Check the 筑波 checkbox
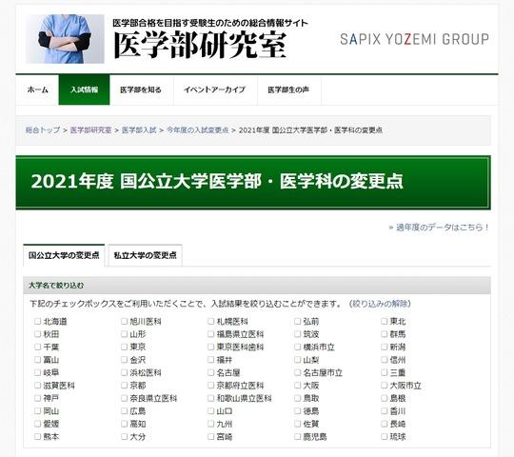 pos(297,334)
